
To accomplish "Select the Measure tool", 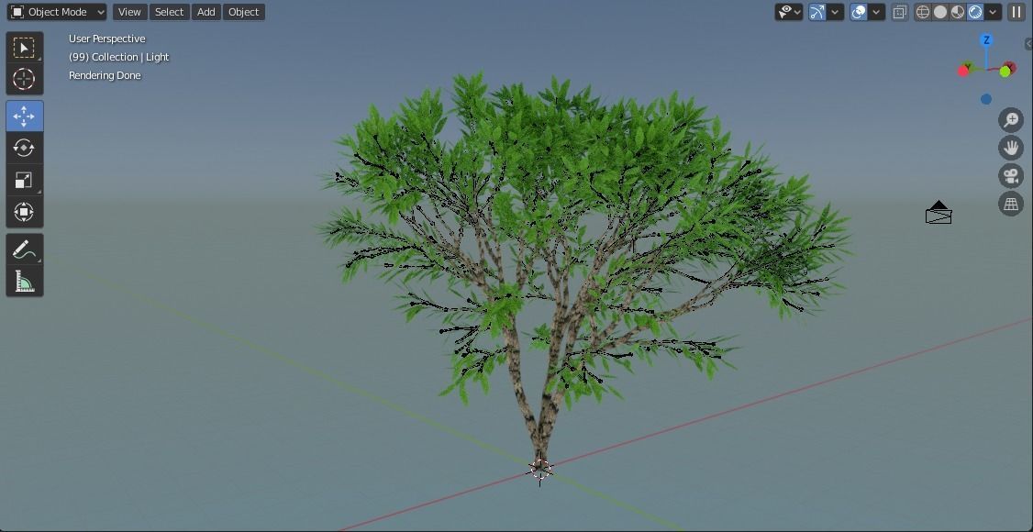I will coord(24,281).
